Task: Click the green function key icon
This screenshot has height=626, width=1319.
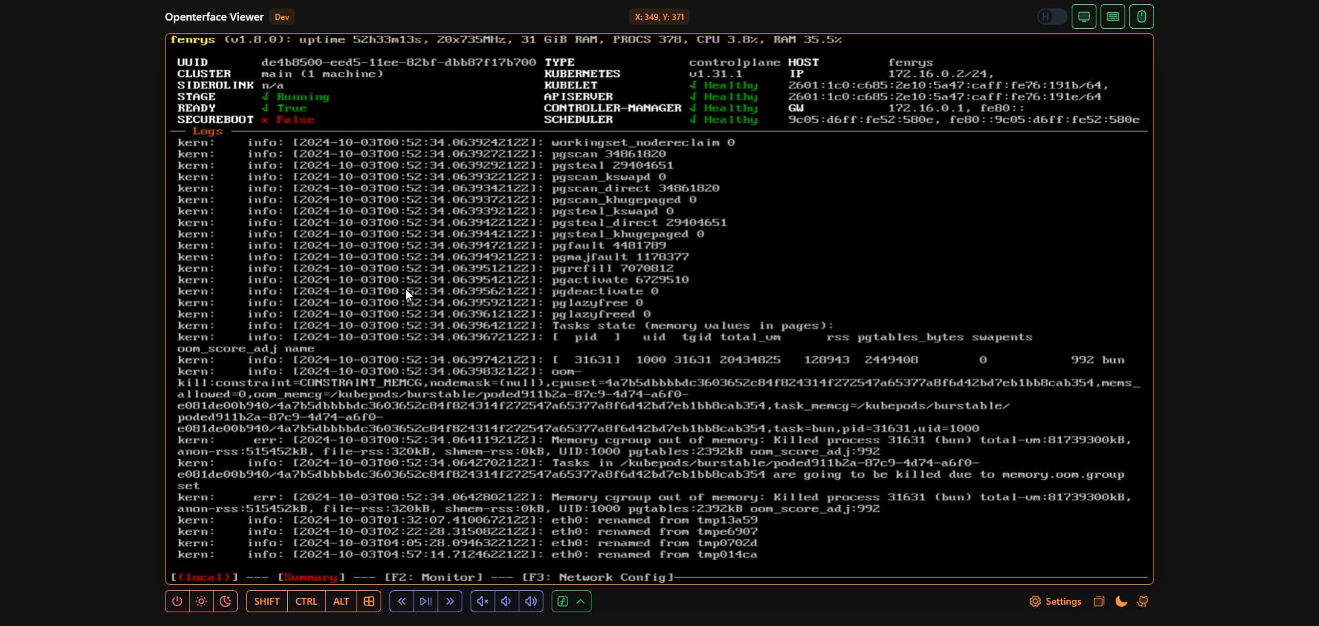Action: [x=563, y=601]
